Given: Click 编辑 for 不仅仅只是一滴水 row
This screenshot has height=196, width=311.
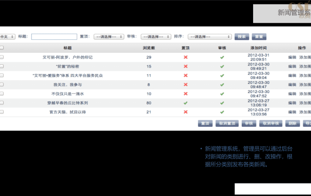Looking at the screenshot, I should coord(292,94).
